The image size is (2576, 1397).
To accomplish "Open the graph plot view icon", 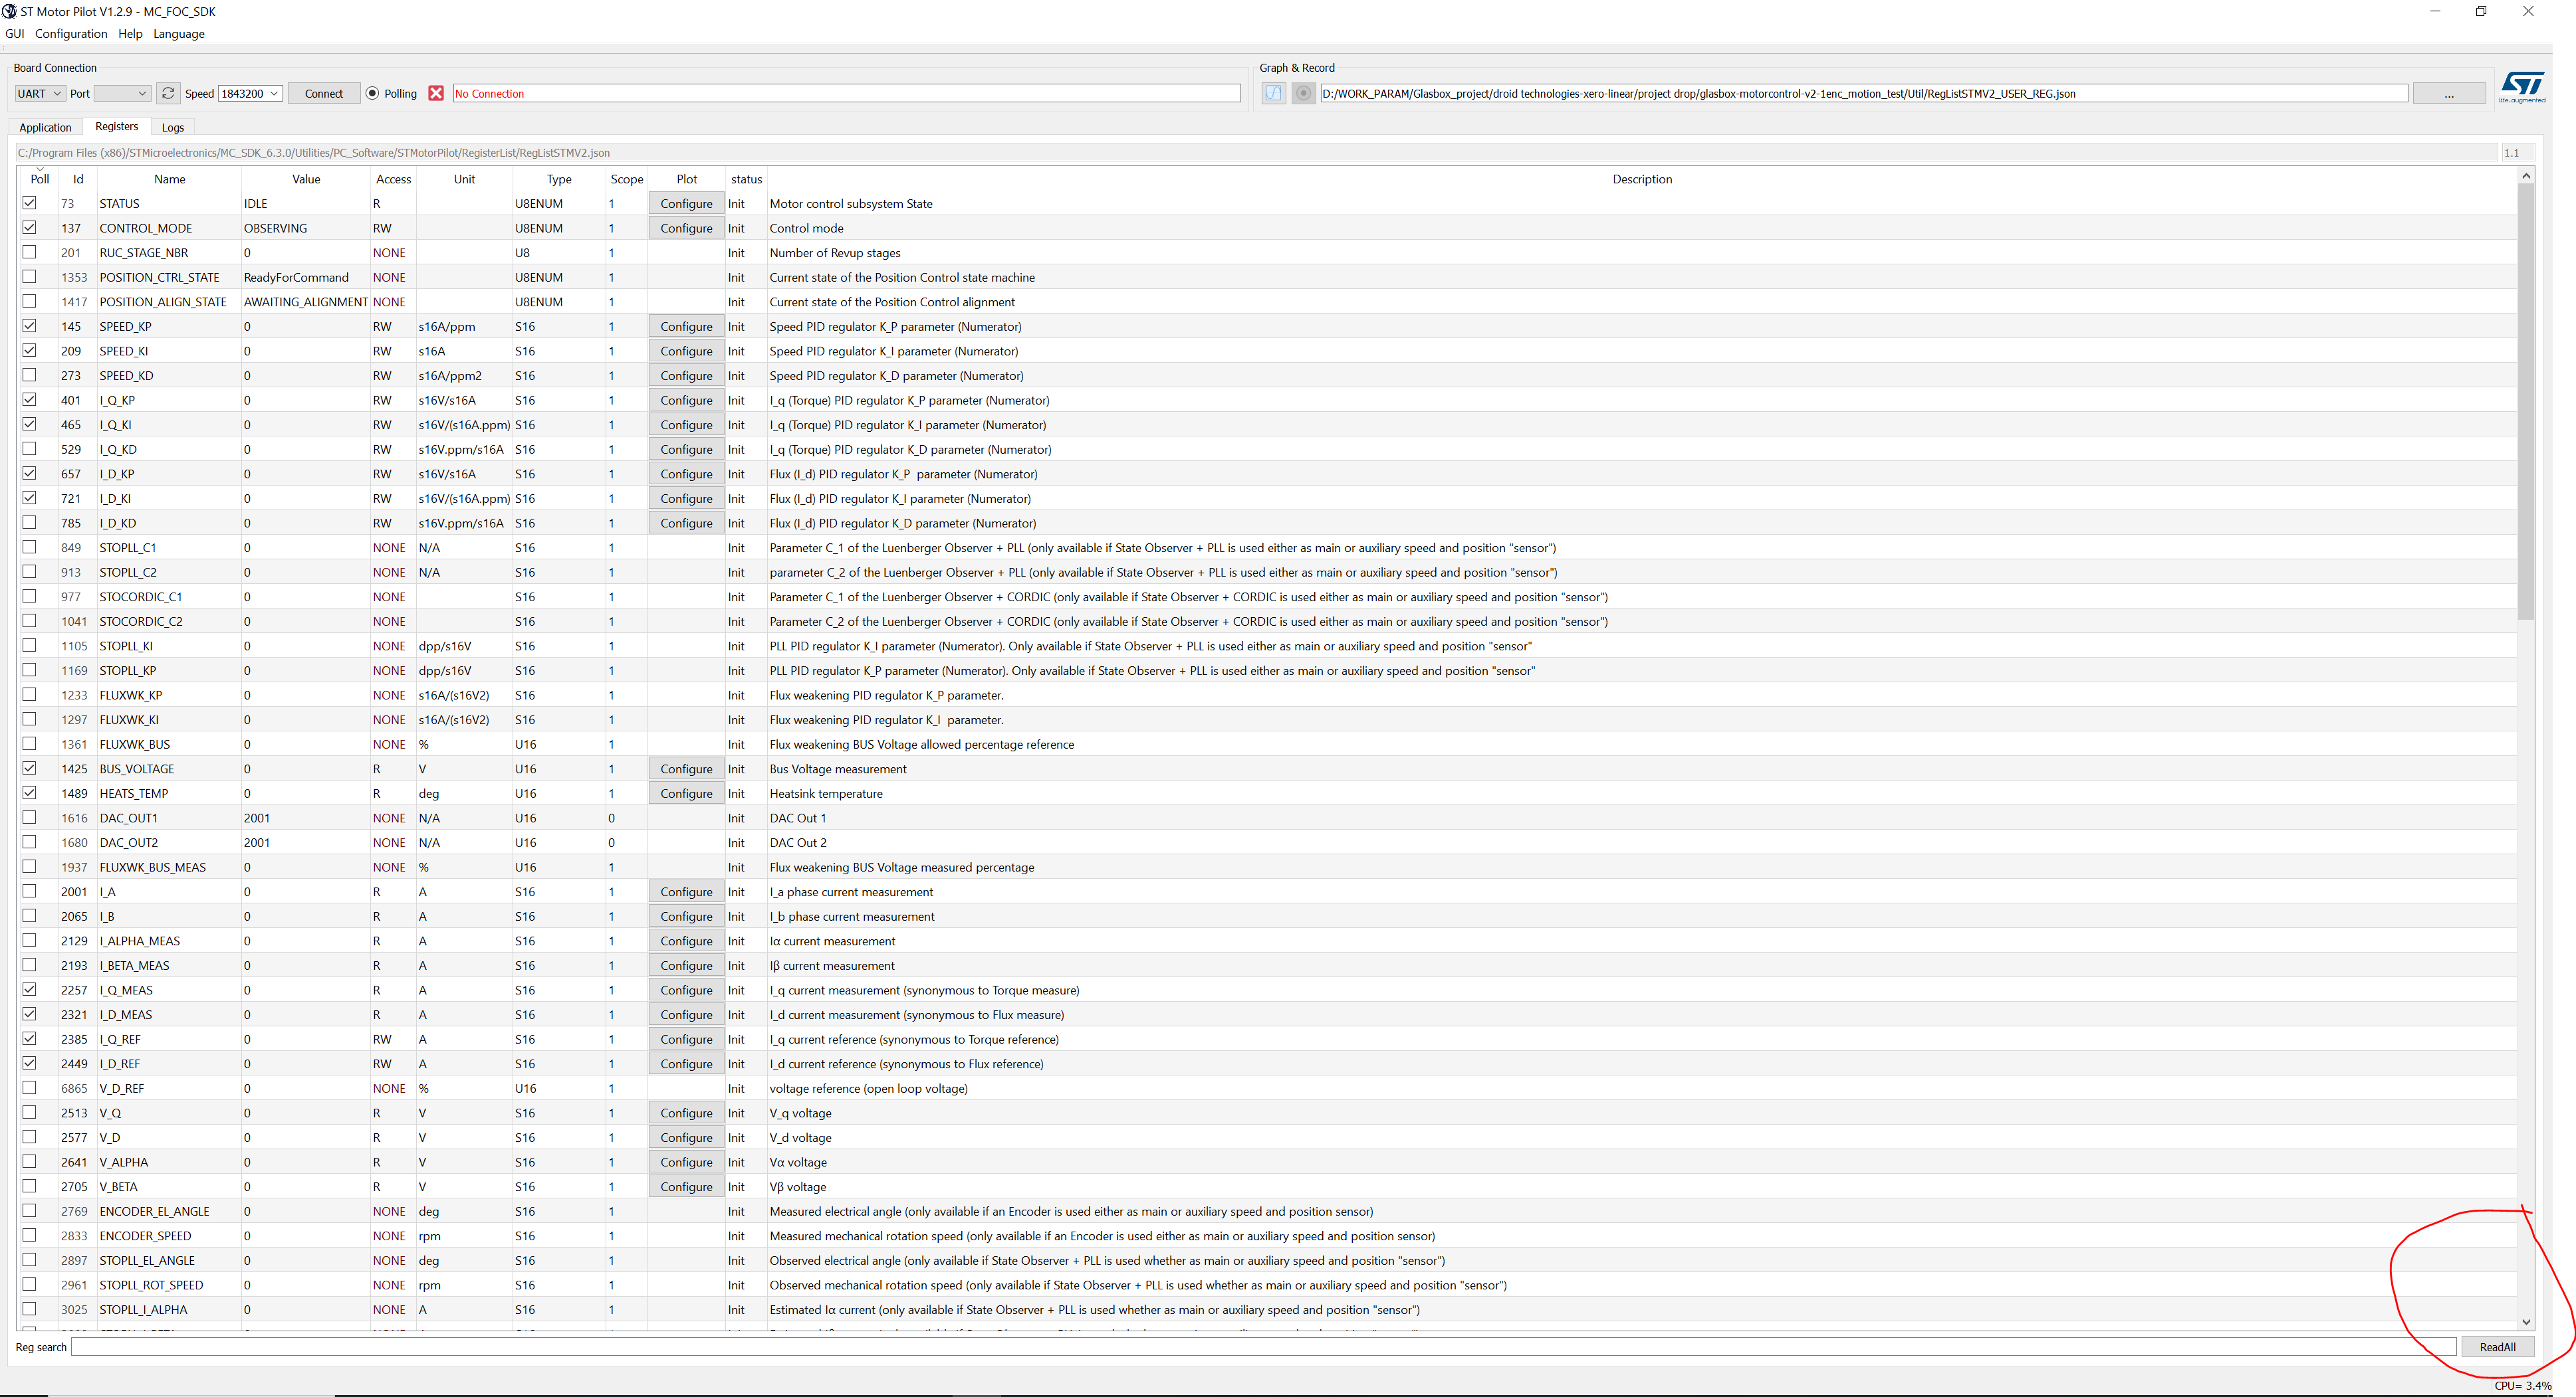I will [1272, 93].
